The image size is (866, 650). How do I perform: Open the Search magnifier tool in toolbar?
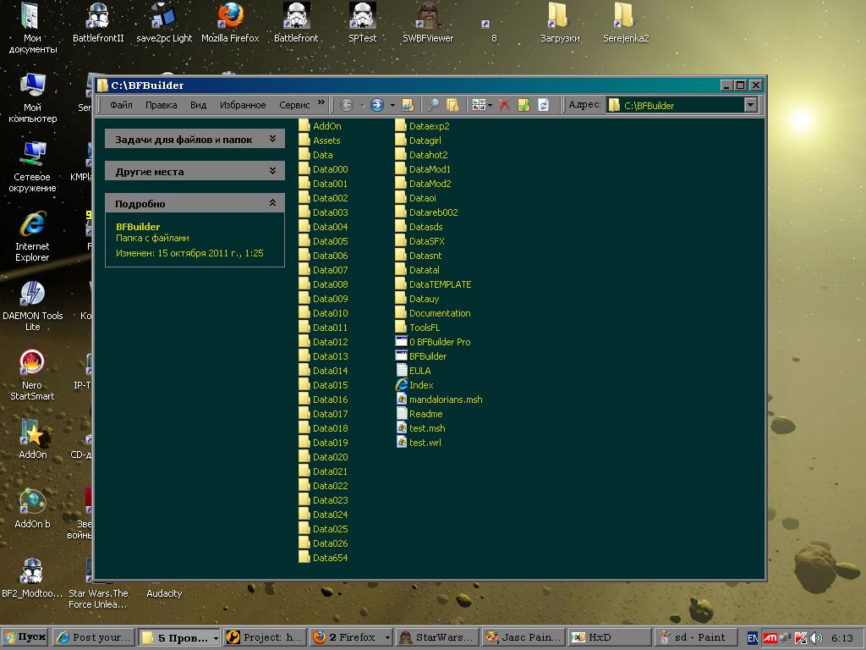tap(434, 104)
